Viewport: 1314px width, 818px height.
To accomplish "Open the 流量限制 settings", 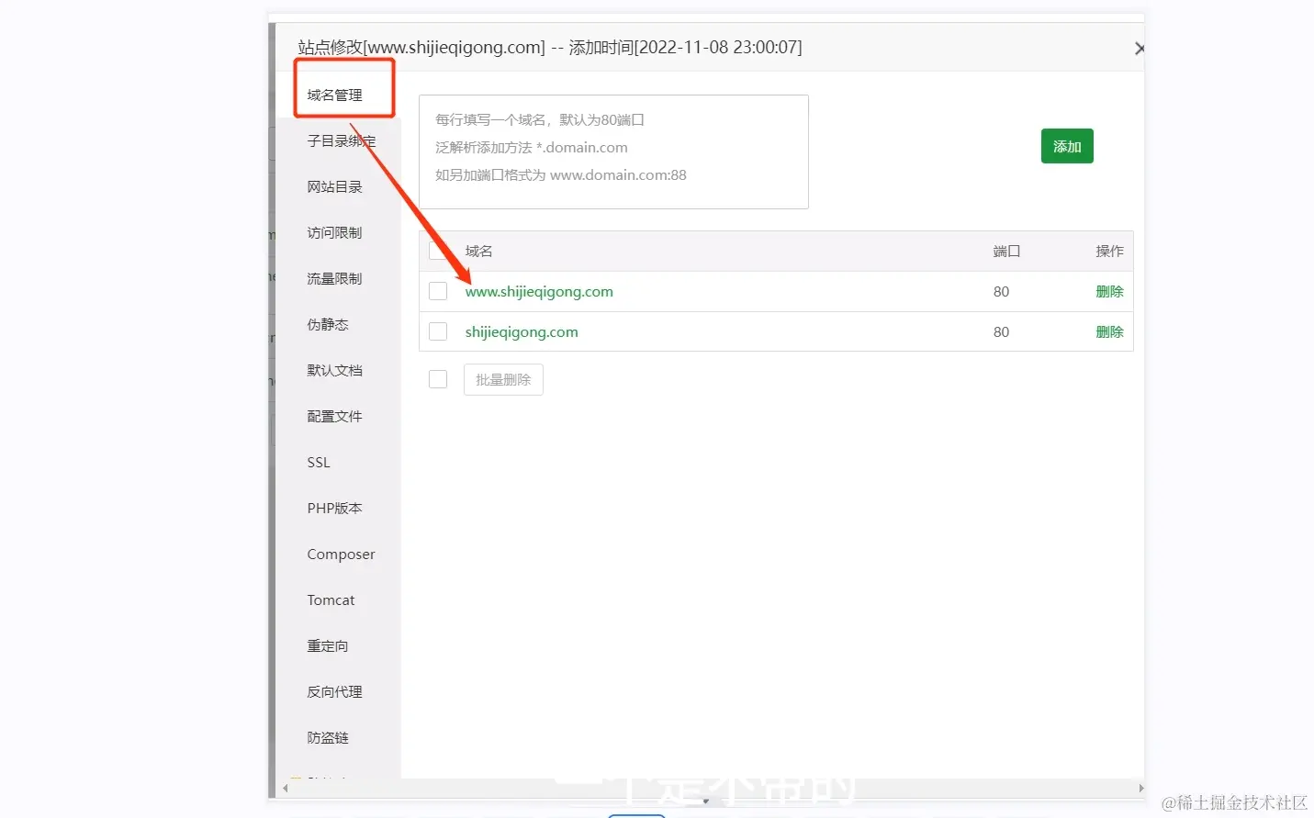I will [x=333, y=278].
